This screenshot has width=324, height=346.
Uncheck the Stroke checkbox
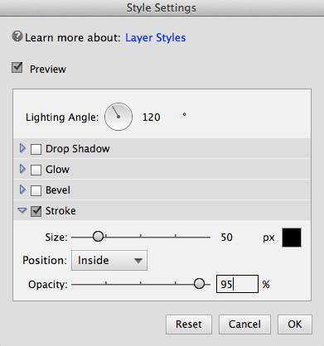(x=36, y=211)
